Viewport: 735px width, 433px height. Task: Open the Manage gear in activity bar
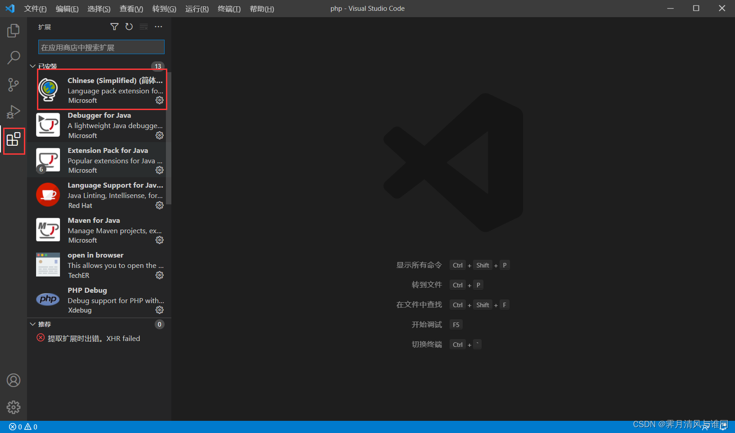coord(14,407)
